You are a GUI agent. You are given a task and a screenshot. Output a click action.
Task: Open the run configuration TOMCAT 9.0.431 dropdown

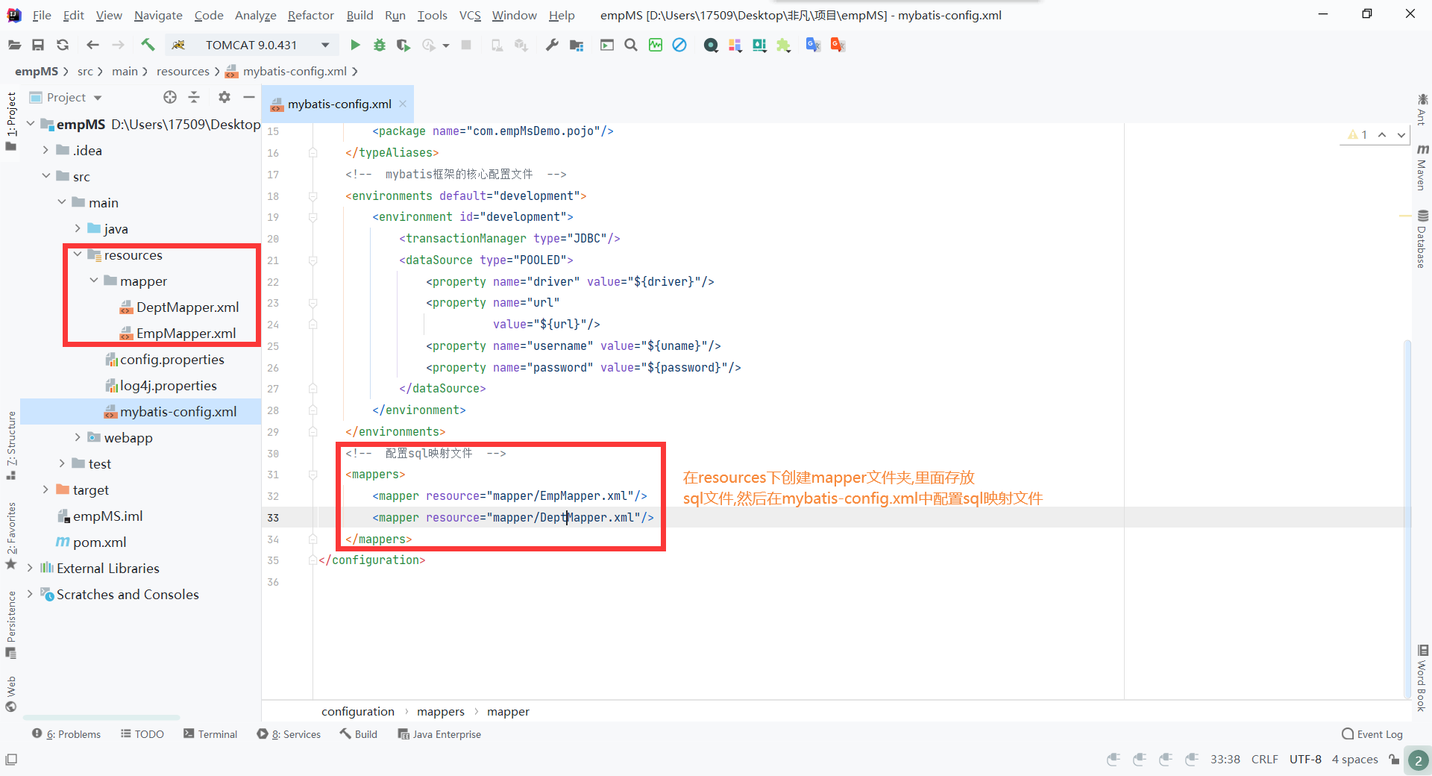point(251,45)
